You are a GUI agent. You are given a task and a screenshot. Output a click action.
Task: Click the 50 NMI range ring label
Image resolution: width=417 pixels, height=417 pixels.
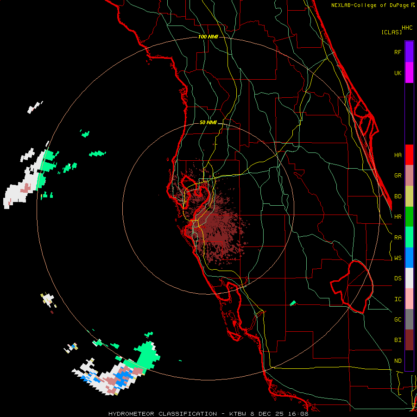tap(208, 123)
